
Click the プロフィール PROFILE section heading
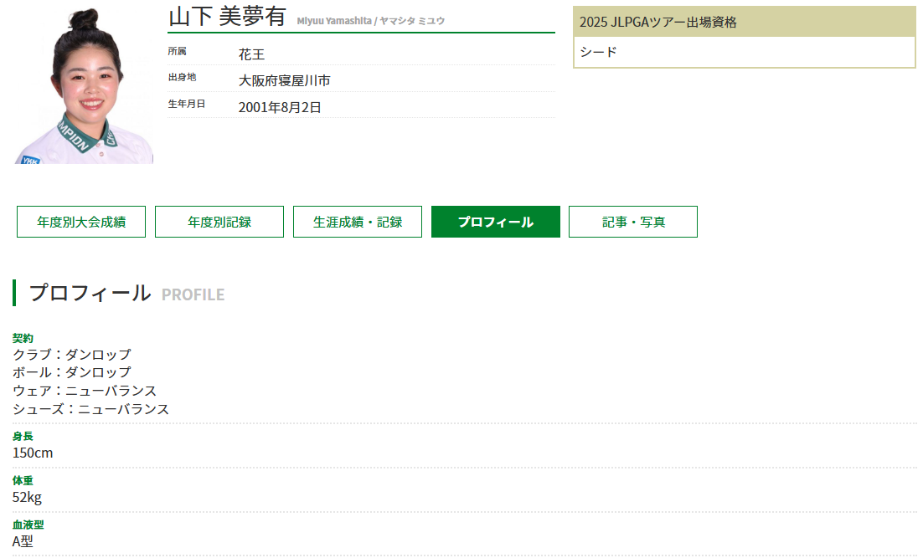tap(126, 293)
